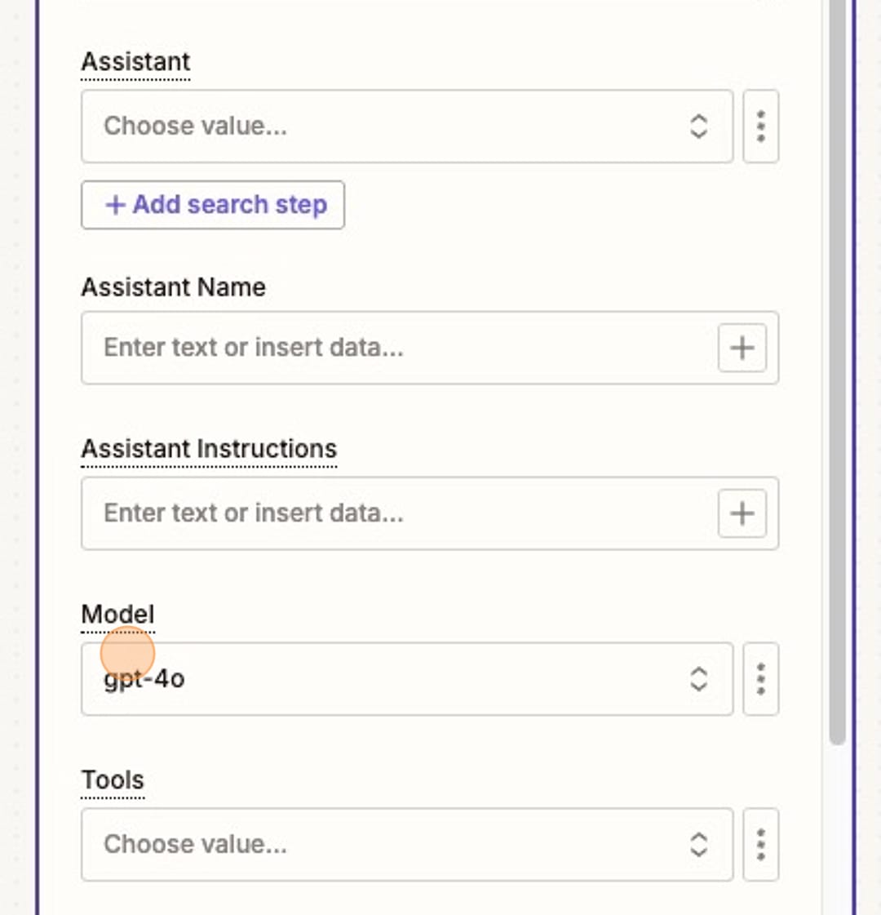Click the dotted Model label
This screenshot has width=881, height=915.
click(117, 614)
